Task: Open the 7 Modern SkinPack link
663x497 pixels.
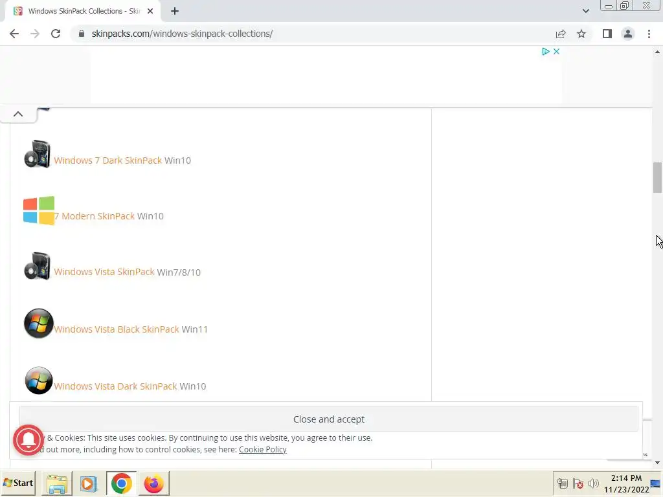Action: pos(95,216)
